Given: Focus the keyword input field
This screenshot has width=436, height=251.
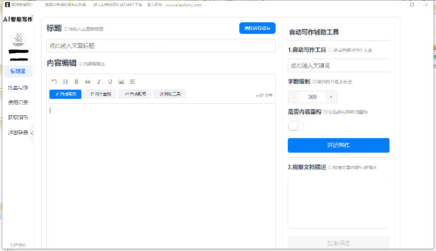Looking at the screenshot, I should (x=338, y=65).
